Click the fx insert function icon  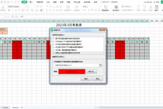[16, 17]
